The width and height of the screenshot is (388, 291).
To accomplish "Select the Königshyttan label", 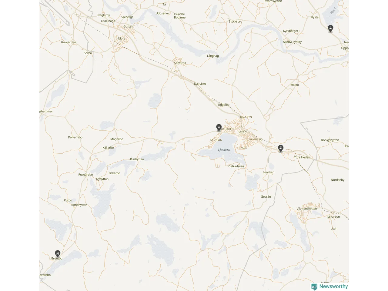I will pyautogui.click(x=330, y=140).
